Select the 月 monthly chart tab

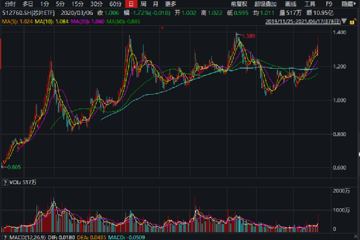(x=155, y=4)
